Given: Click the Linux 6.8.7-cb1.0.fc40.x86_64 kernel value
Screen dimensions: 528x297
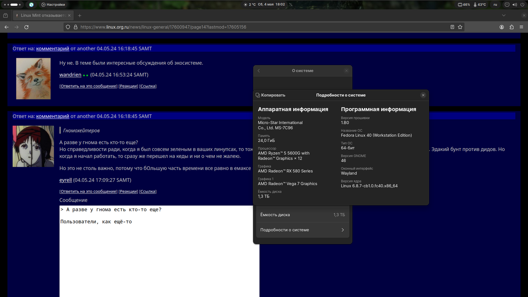Looking at the screenshot, I should pyautogui.click(x=369, y=186).
